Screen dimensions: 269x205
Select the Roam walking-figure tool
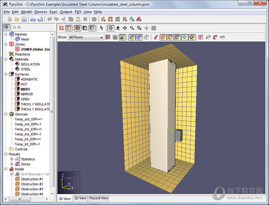(x=117, y=28)
